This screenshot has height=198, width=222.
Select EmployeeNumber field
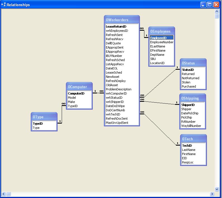162,42
